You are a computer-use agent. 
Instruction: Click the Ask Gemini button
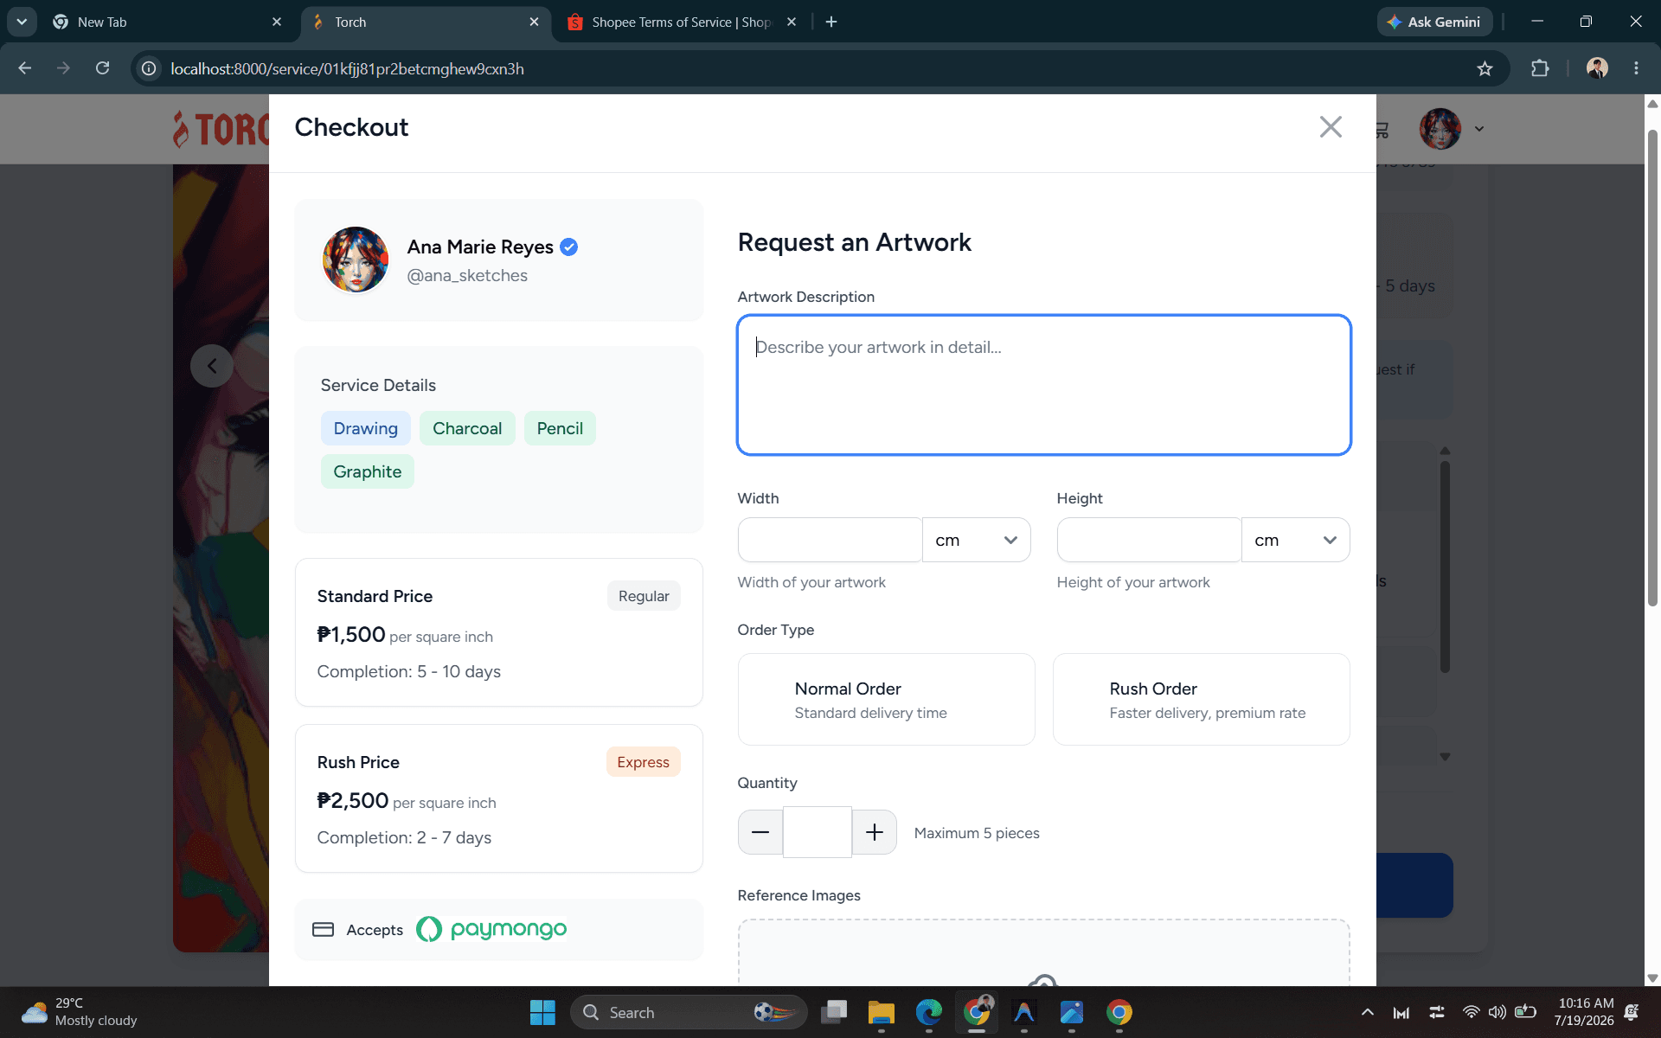(1434, 22)
